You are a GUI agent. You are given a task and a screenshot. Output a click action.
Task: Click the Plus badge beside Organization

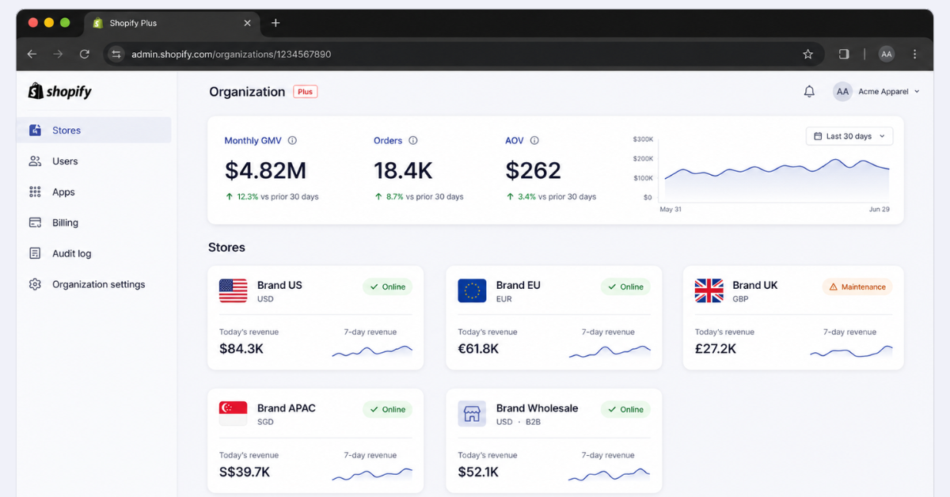pyautogui.click(x=306, y=92)
